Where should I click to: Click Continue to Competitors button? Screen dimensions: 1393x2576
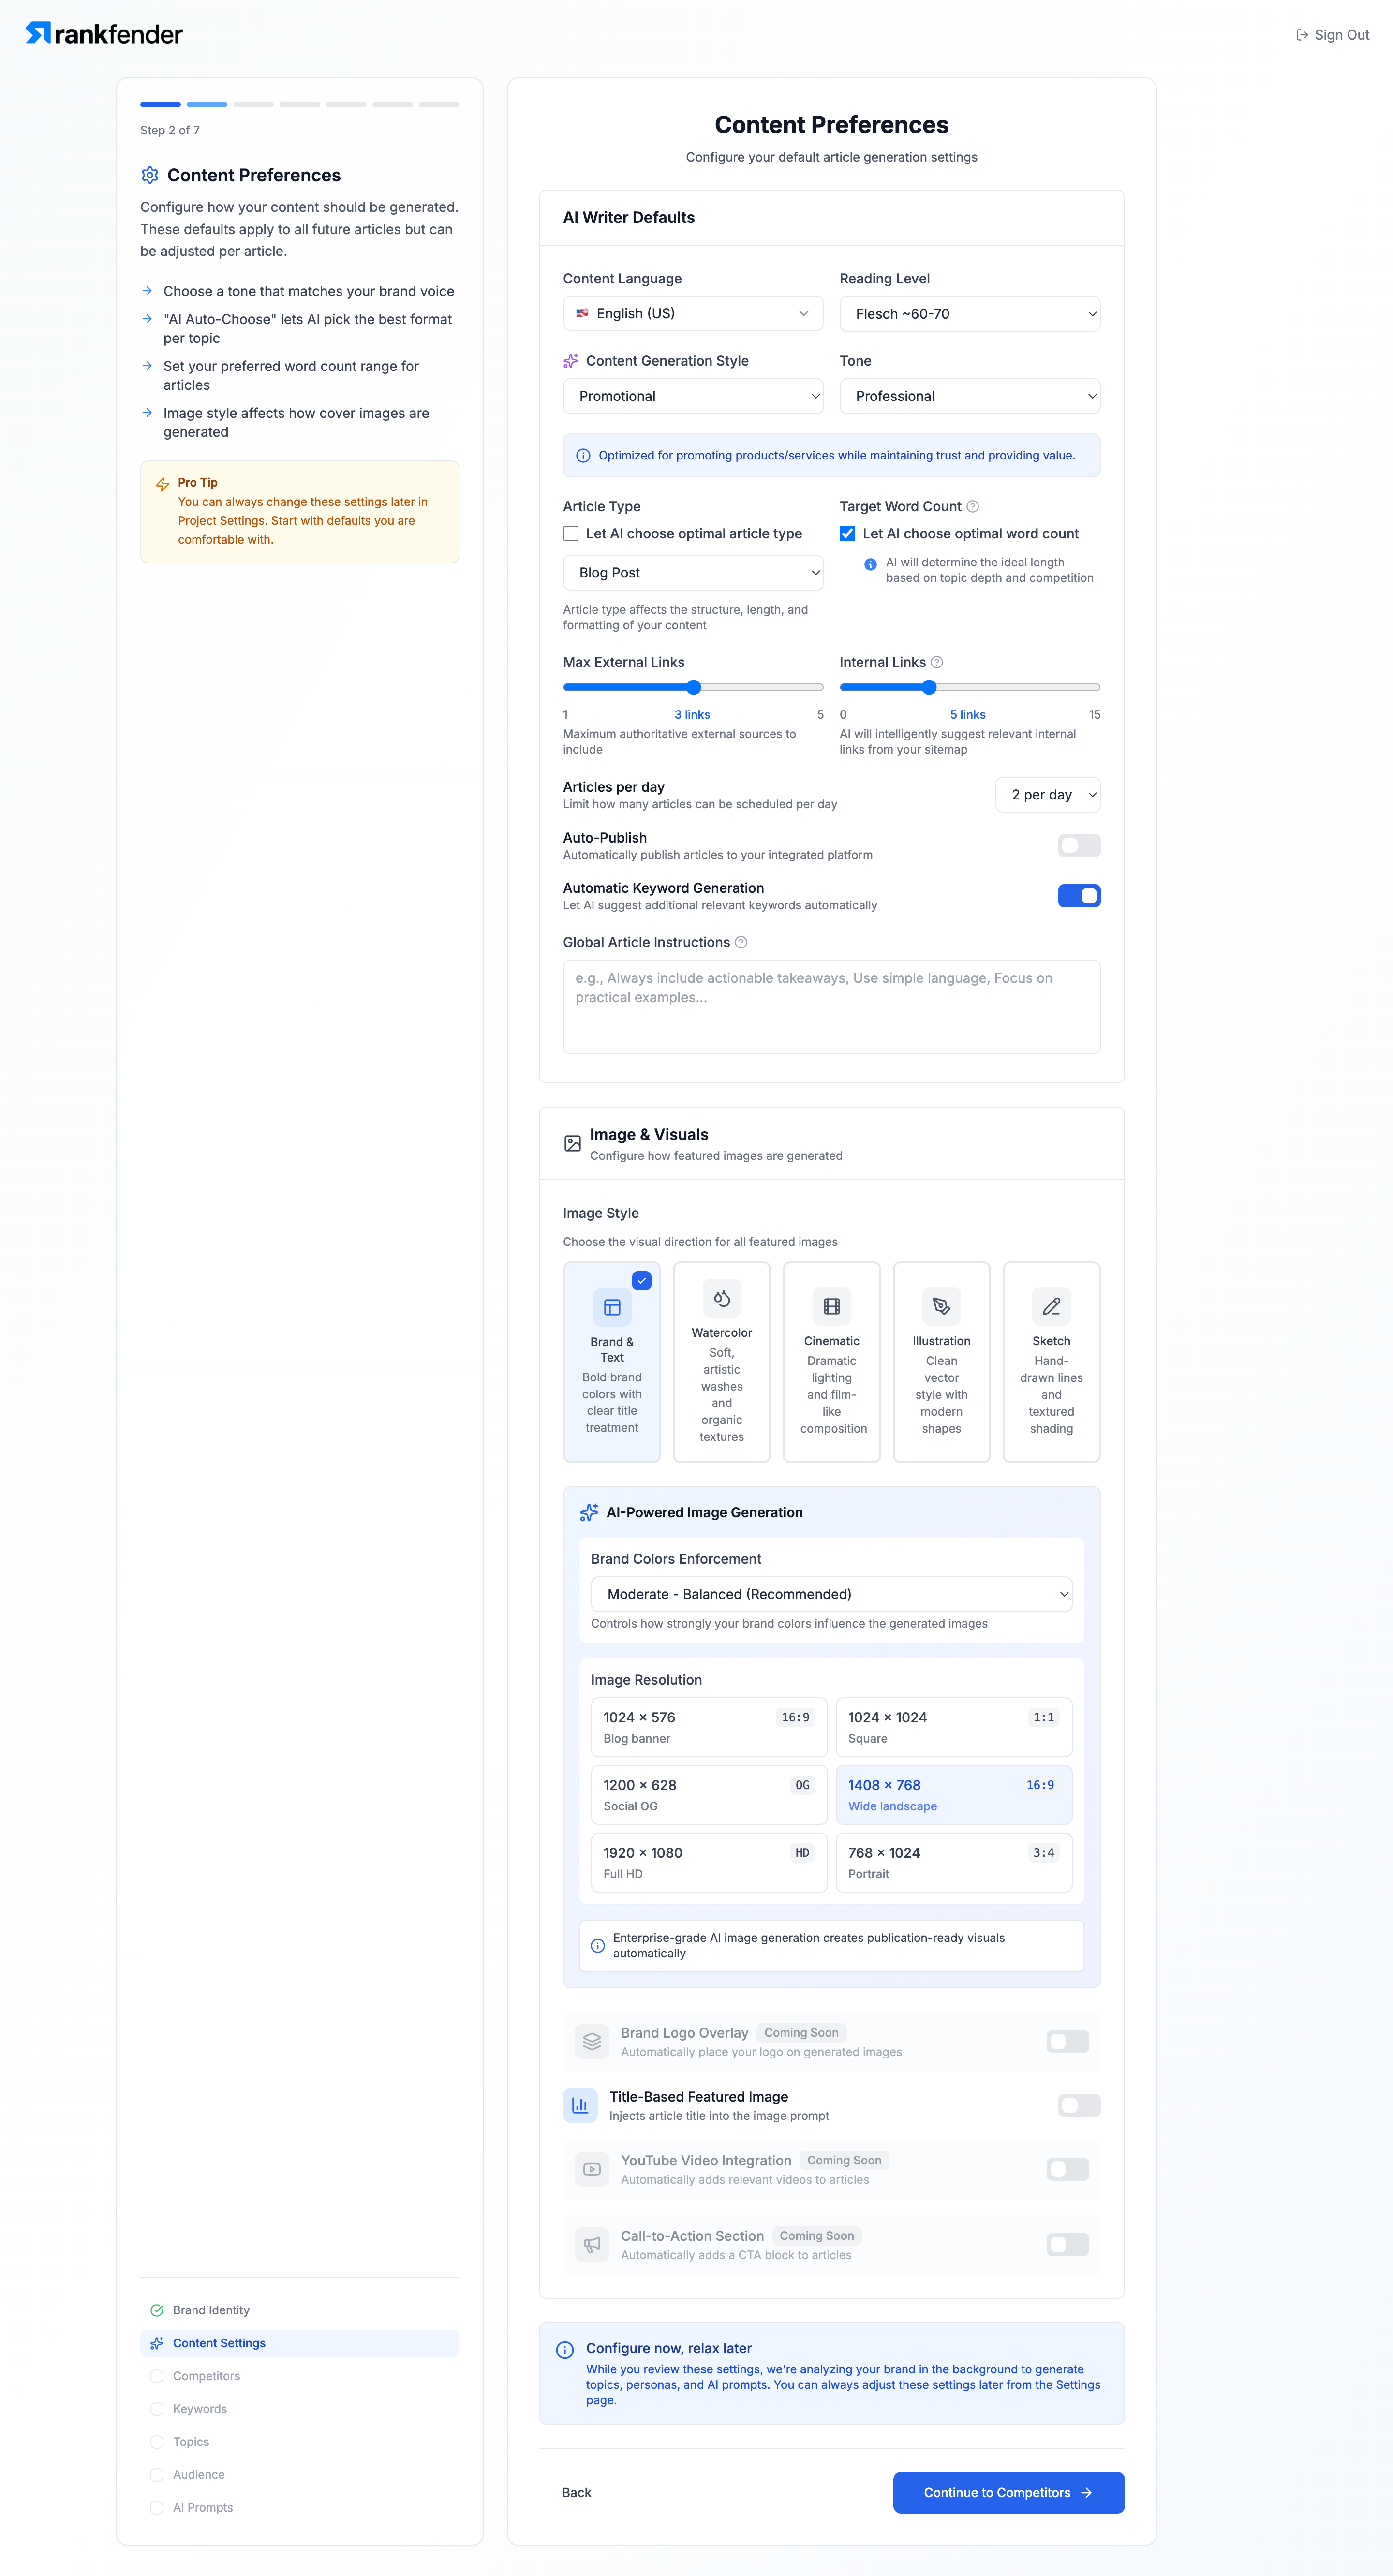pyautogui.click(x=1008, y=2492)
